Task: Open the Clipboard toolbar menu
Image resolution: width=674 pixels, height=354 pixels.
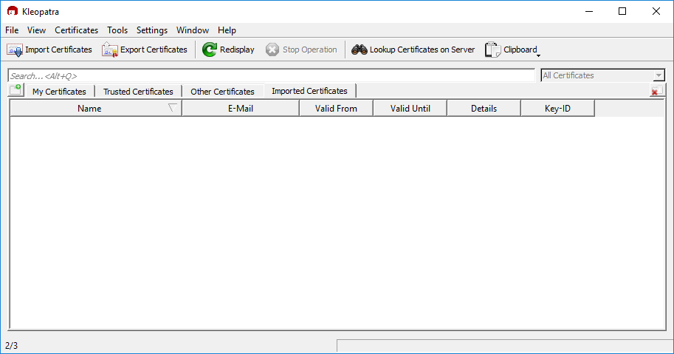Action: click(512, 50)
